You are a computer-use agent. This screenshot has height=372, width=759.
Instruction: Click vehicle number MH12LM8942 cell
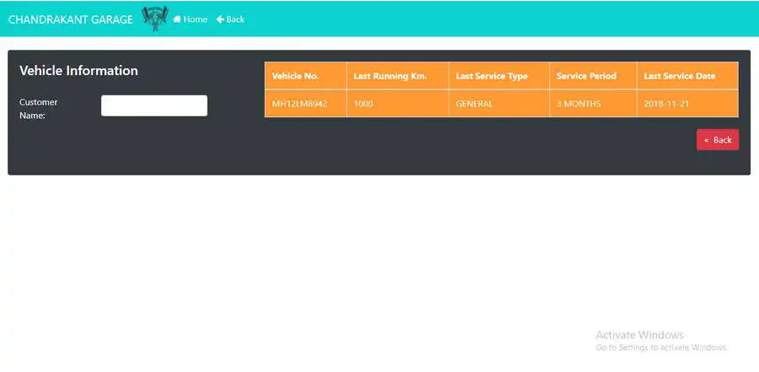pyautogui.click(x=299, y=104)
